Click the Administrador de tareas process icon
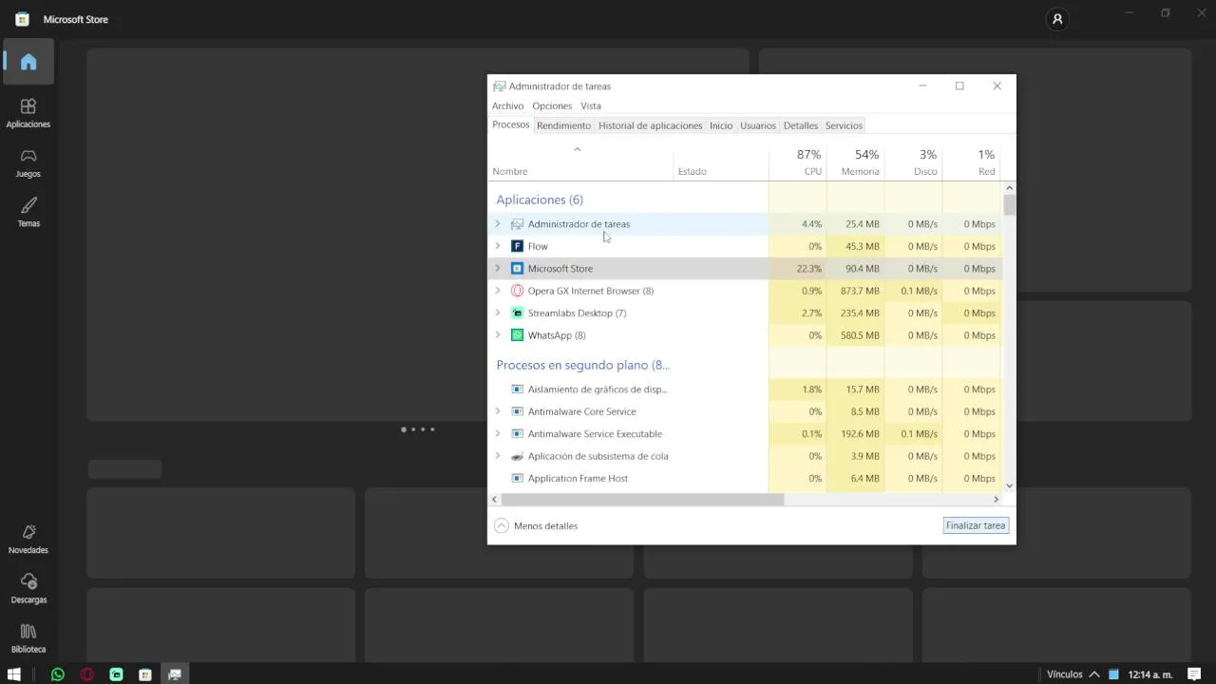The width and height of the screenshot is (1216, 684). tap(517, 224)
